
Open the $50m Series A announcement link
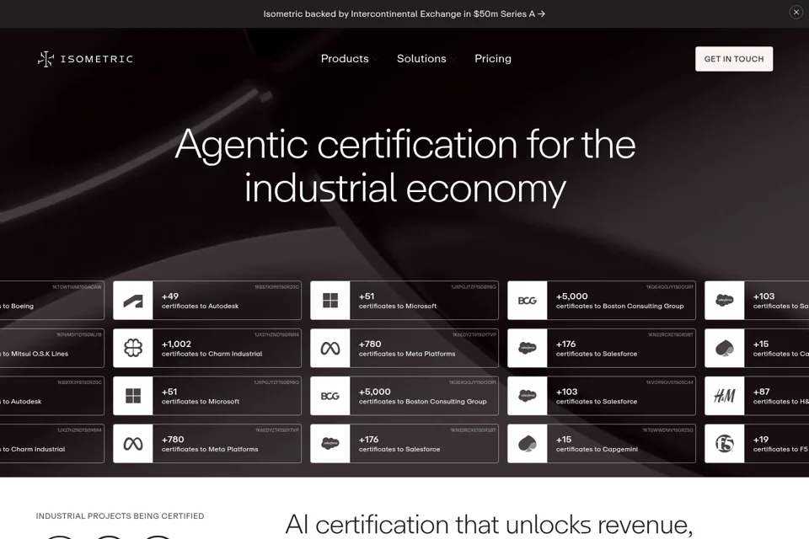(404, 14)
